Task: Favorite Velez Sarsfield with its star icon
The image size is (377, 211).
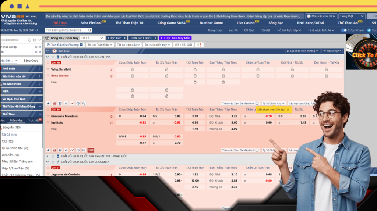Action: point(48,69)
